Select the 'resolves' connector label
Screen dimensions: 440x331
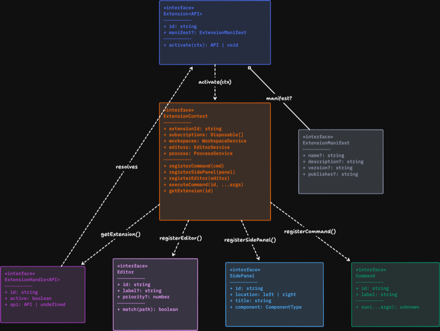(x=127, y=167)
